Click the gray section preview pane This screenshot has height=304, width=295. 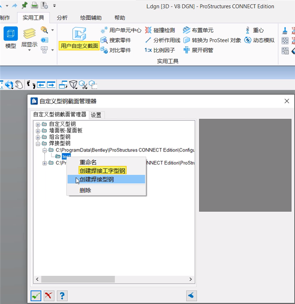(x=245, y=165)
